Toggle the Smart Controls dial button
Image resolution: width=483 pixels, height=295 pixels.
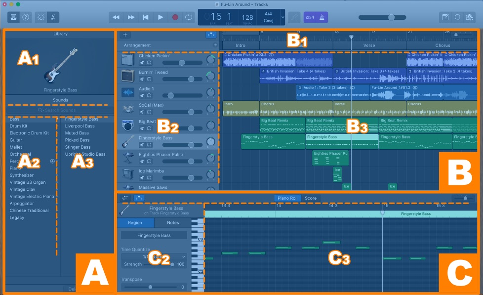[x=40, y=17]
